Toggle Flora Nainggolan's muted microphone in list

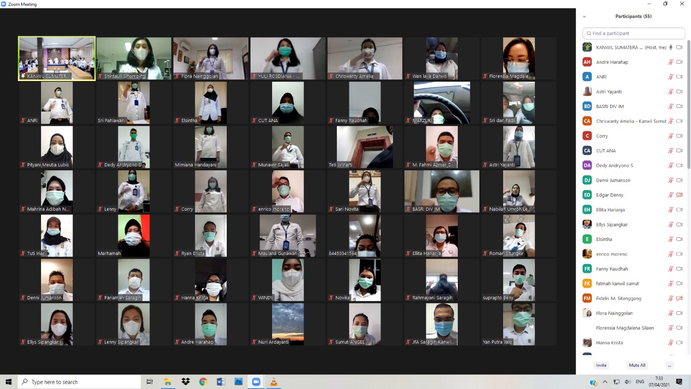point(670,313)
